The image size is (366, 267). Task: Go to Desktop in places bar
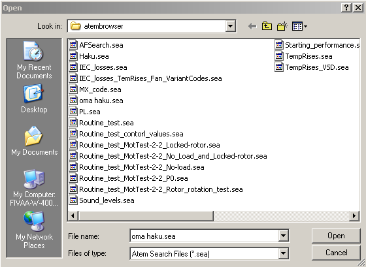click(34, 99)
